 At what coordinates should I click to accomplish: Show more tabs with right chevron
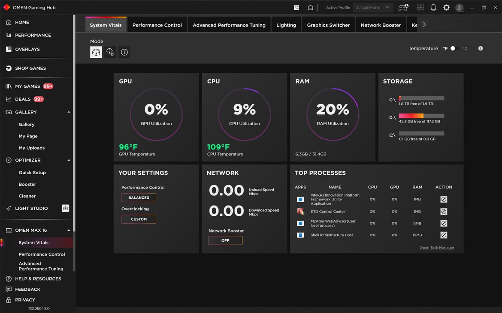424,24
